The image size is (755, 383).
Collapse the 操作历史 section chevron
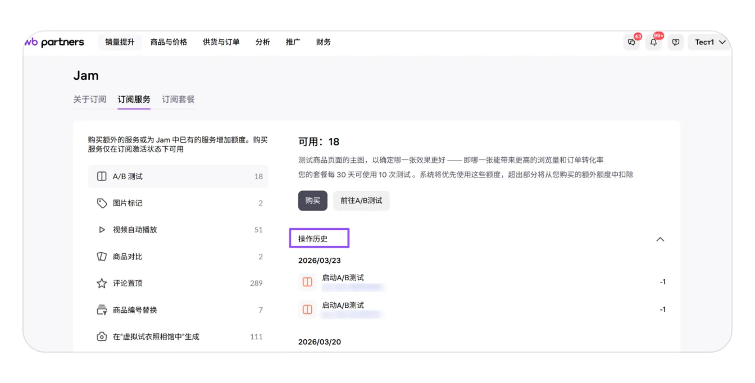point(660,239)
